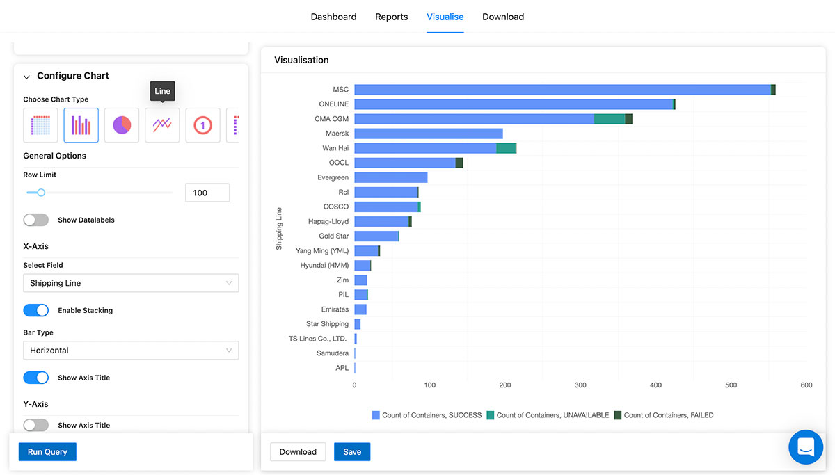The image size is (835, 475).
Task: Click the ONELINE axis label
Action: click(x=334, y=104)
